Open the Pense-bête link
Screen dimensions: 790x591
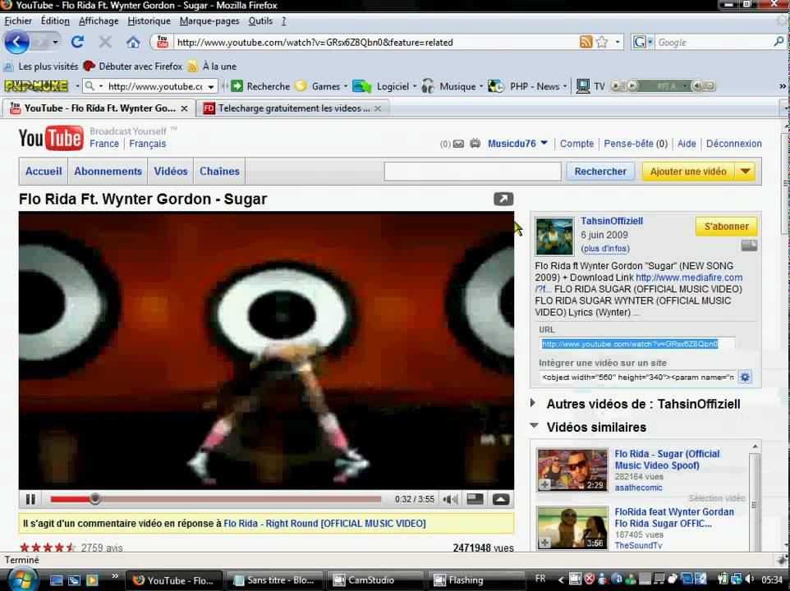(628, 144)
